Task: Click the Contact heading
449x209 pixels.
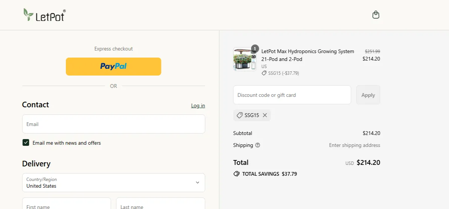Action: coord(36,105)
